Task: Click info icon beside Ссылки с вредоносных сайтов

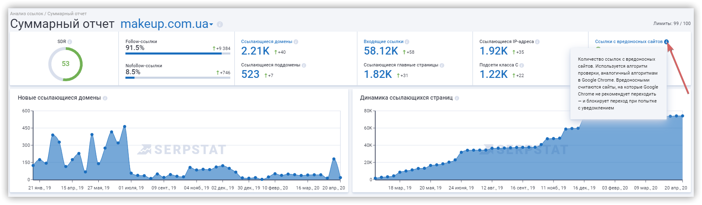Action: 667,42
